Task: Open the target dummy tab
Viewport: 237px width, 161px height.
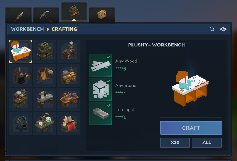Action: tap(102, 15)
